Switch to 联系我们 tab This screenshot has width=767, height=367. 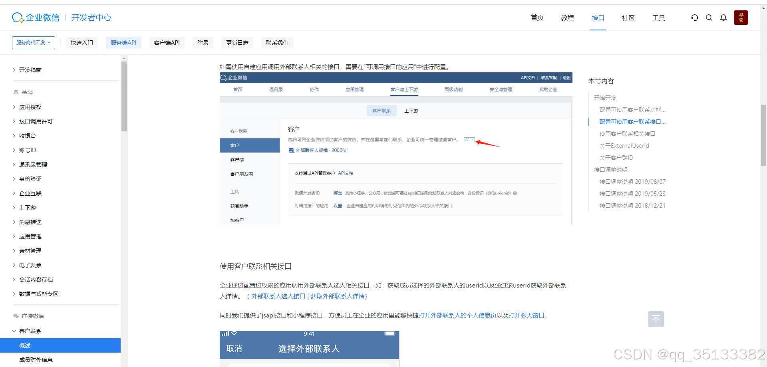point(277,43)
